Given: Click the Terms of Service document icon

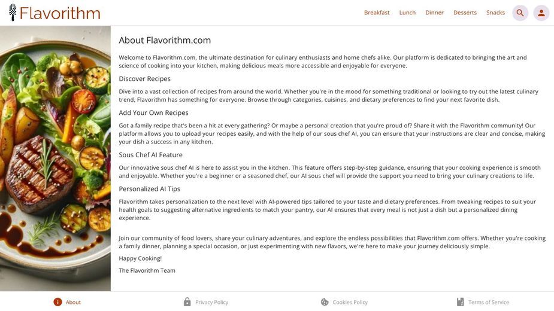Looking at the screenshot, I should (x=460, y=302).
